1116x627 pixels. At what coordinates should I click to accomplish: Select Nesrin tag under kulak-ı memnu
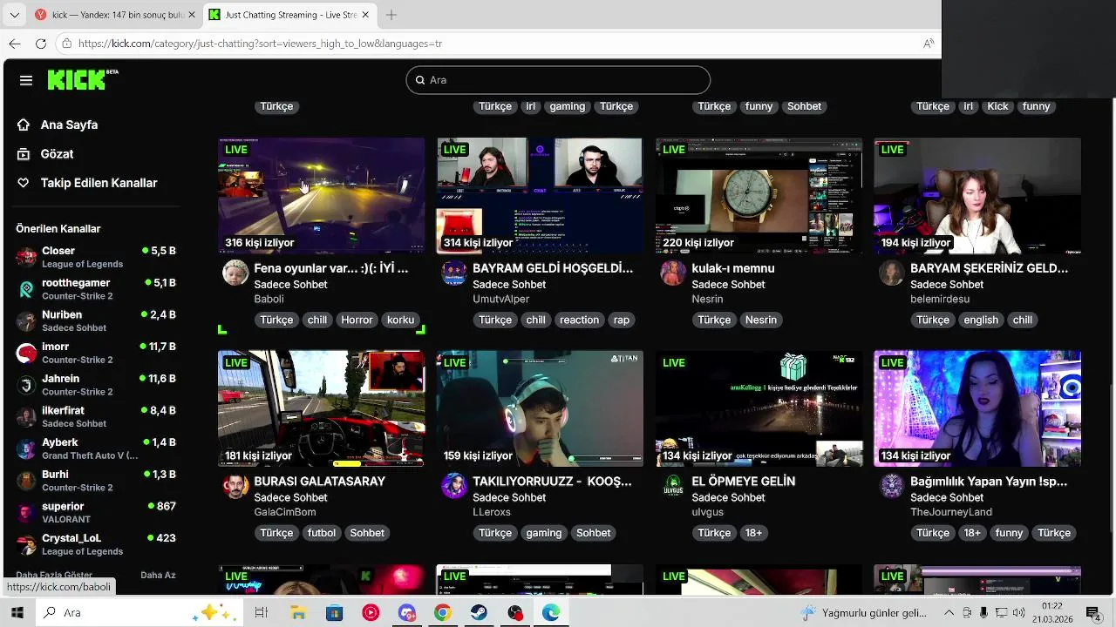tap(760, 320)
